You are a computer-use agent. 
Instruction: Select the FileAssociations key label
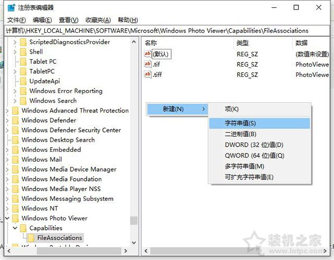click(59, 238)
